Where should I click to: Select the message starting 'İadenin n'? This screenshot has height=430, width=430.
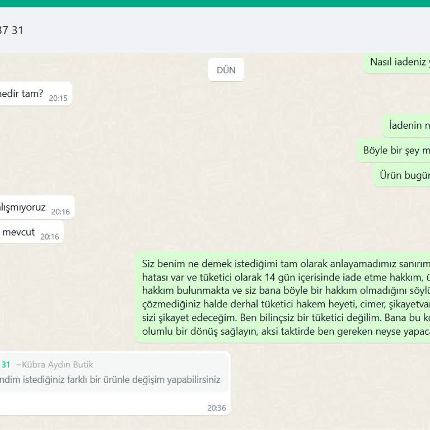pyautogui.click(x=406, y=125)
